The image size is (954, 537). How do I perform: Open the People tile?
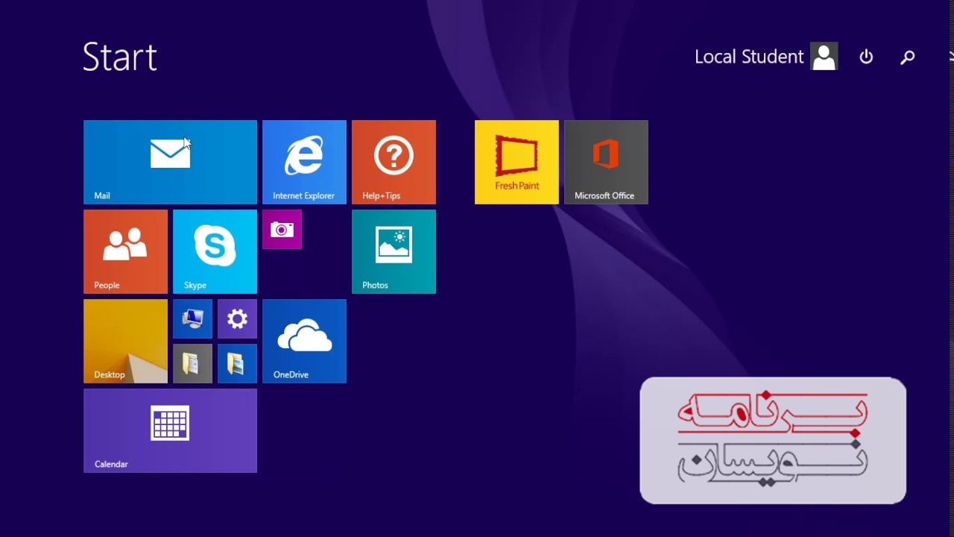click(125, 251)
